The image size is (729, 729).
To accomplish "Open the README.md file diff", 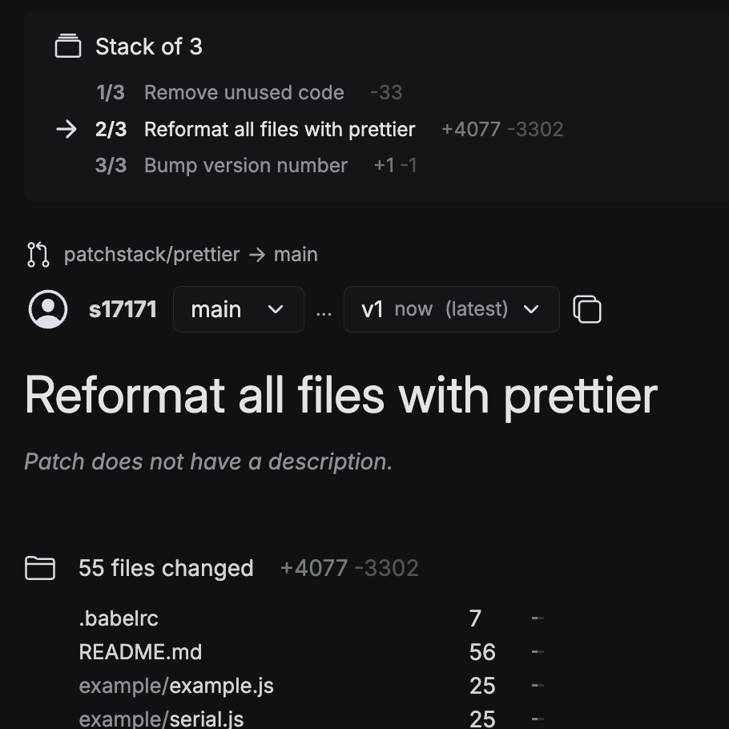I will pyautogui.click(x=140, y=652).
